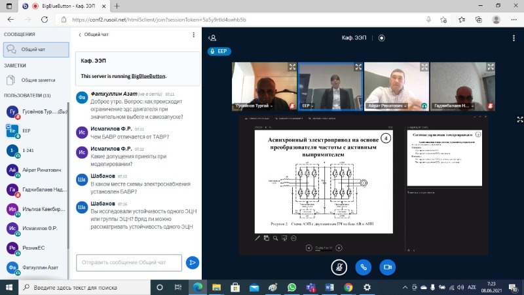The width and height of the screenshot is (524, 295).
Task: Click the blue phone audio button
Action: click(x=363, y=267)
